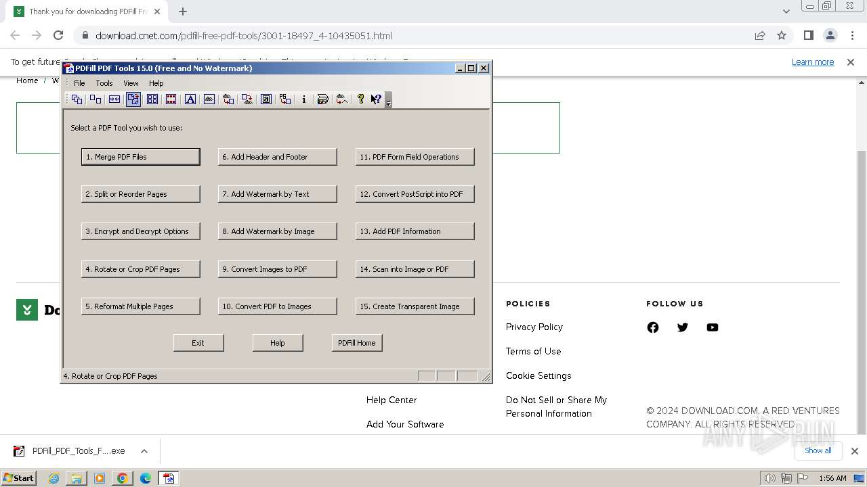This screenshot has height=487, width=867.
Task: Launch '9. Convert Images to PDF'
Action: point(278,269)
